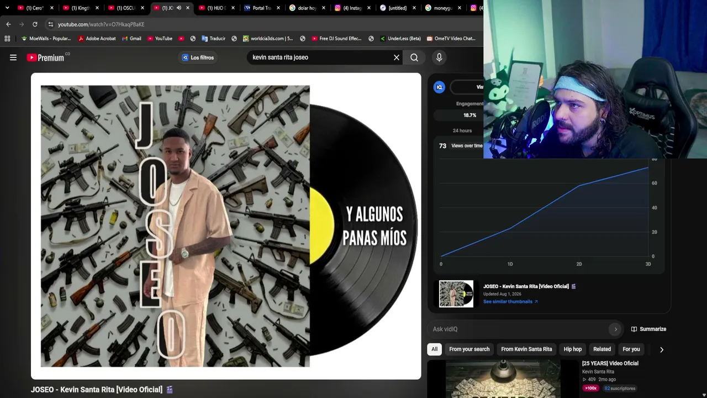The image size is (707, 398).
Task: Switch to the Instagram (4) tab
Action: (353, 8)
